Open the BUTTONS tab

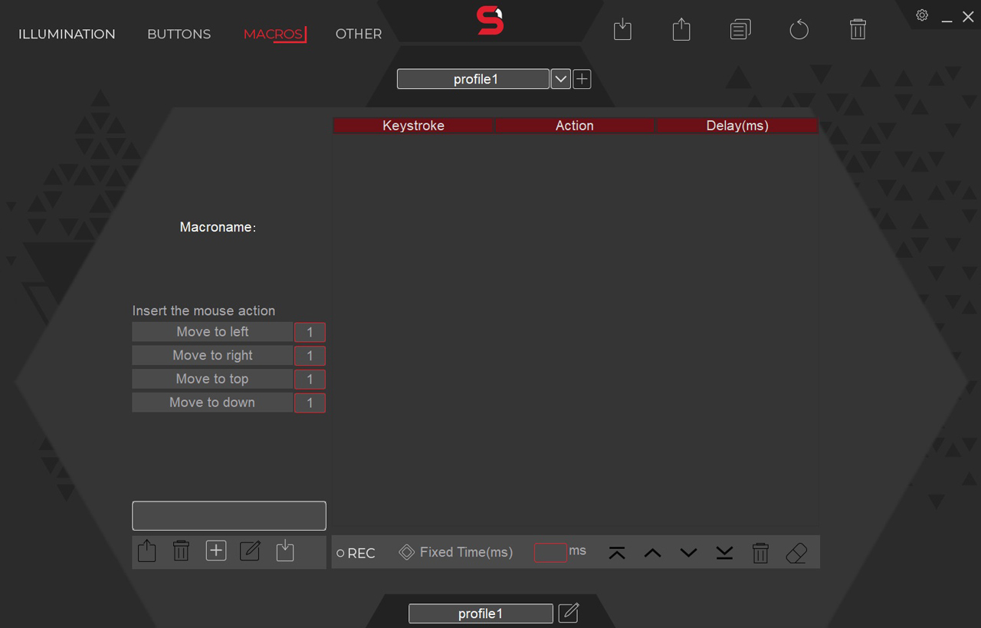pyautogui.click(x=179, y=34)
